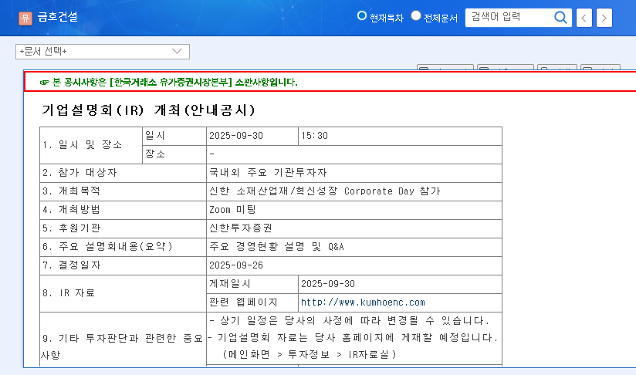
Task: Click the 4. 개최방법 row label
Action: click(123, 210)
